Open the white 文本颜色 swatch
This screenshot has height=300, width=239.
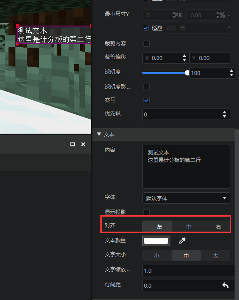[156, 241]
